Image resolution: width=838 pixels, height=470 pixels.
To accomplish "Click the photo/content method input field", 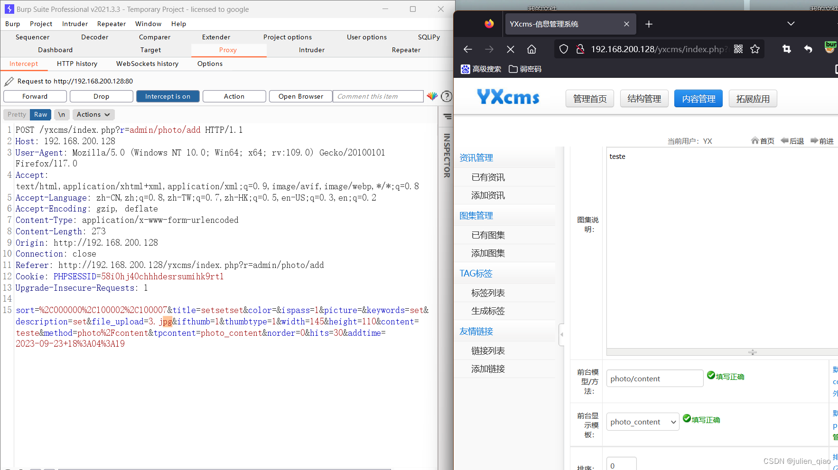I will pyautogui.click(x=655, y=378).
